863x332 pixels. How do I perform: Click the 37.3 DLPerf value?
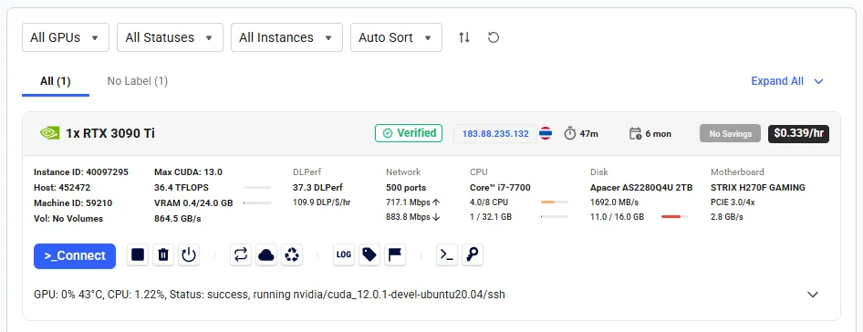coord(317,187)
